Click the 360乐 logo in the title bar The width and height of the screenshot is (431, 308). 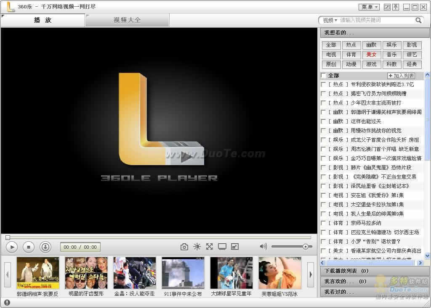11,7
